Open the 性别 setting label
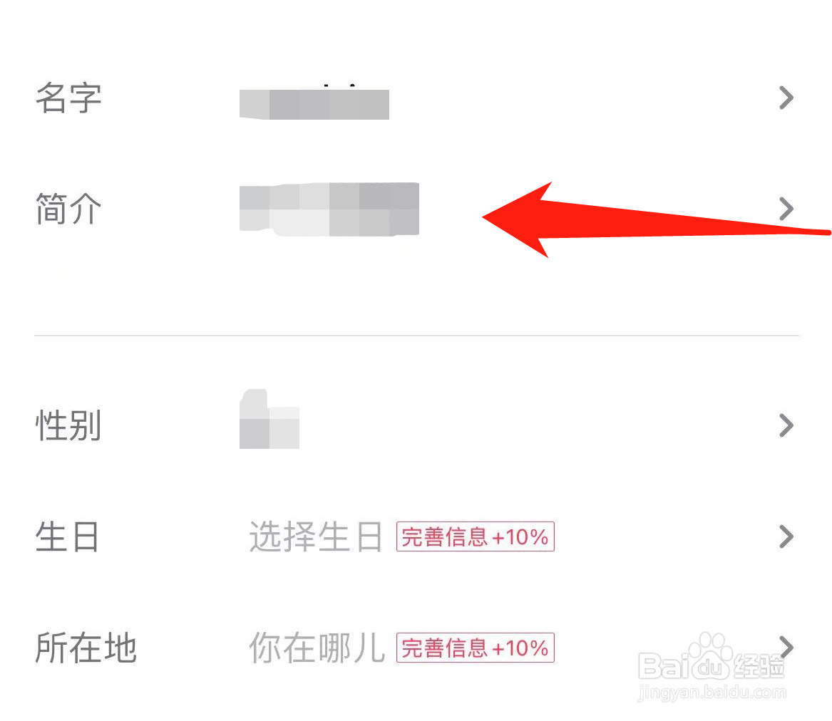 point(68,425)
